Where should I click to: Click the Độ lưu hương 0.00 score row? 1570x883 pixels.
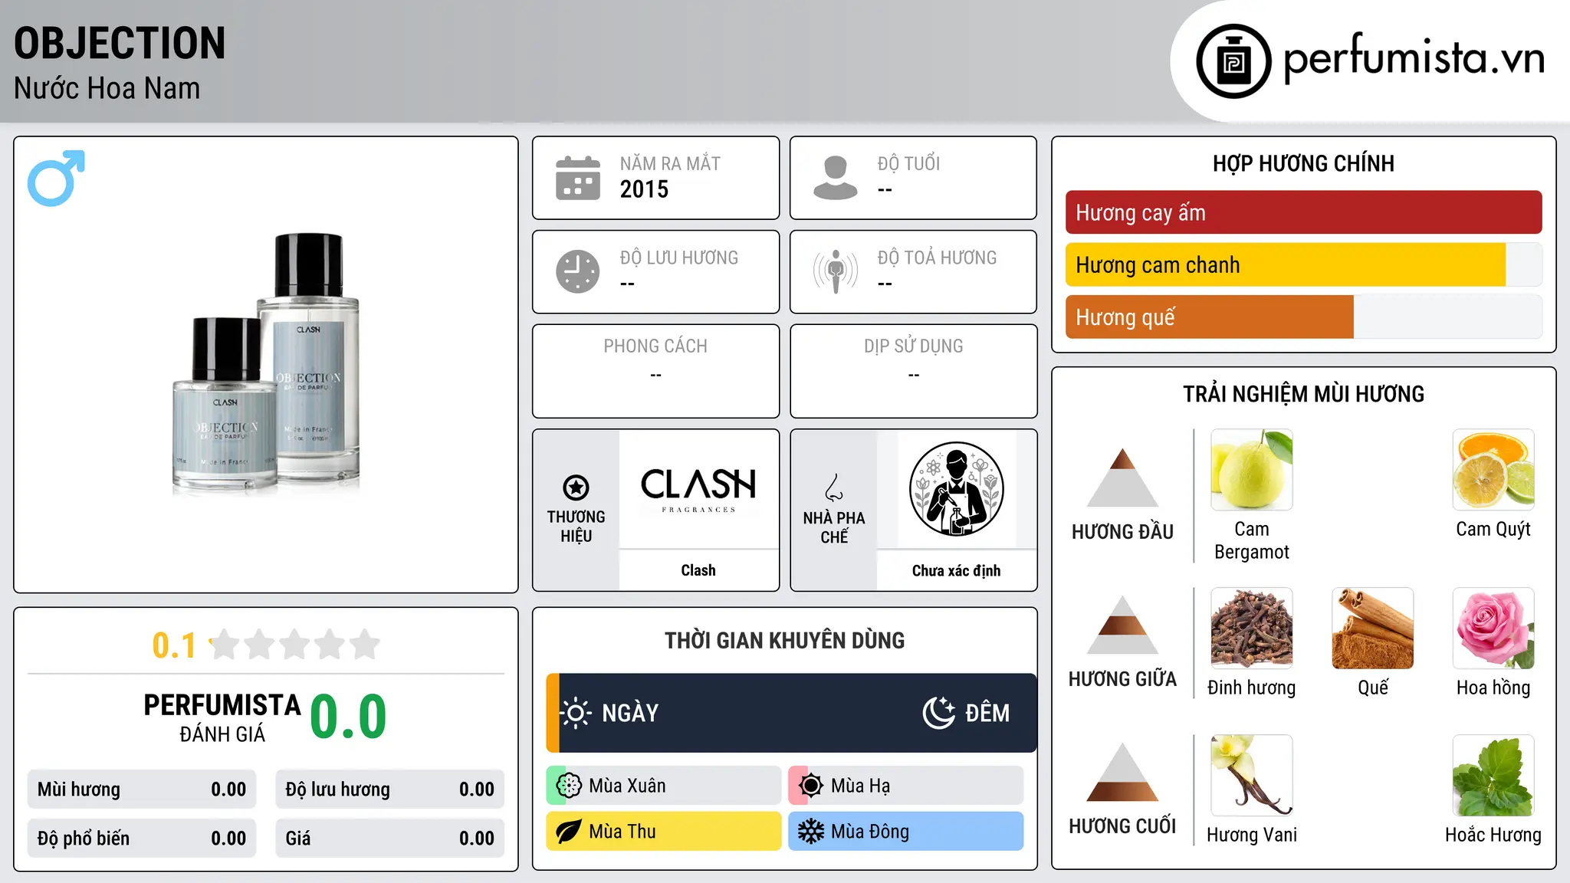tap(390, 789)
